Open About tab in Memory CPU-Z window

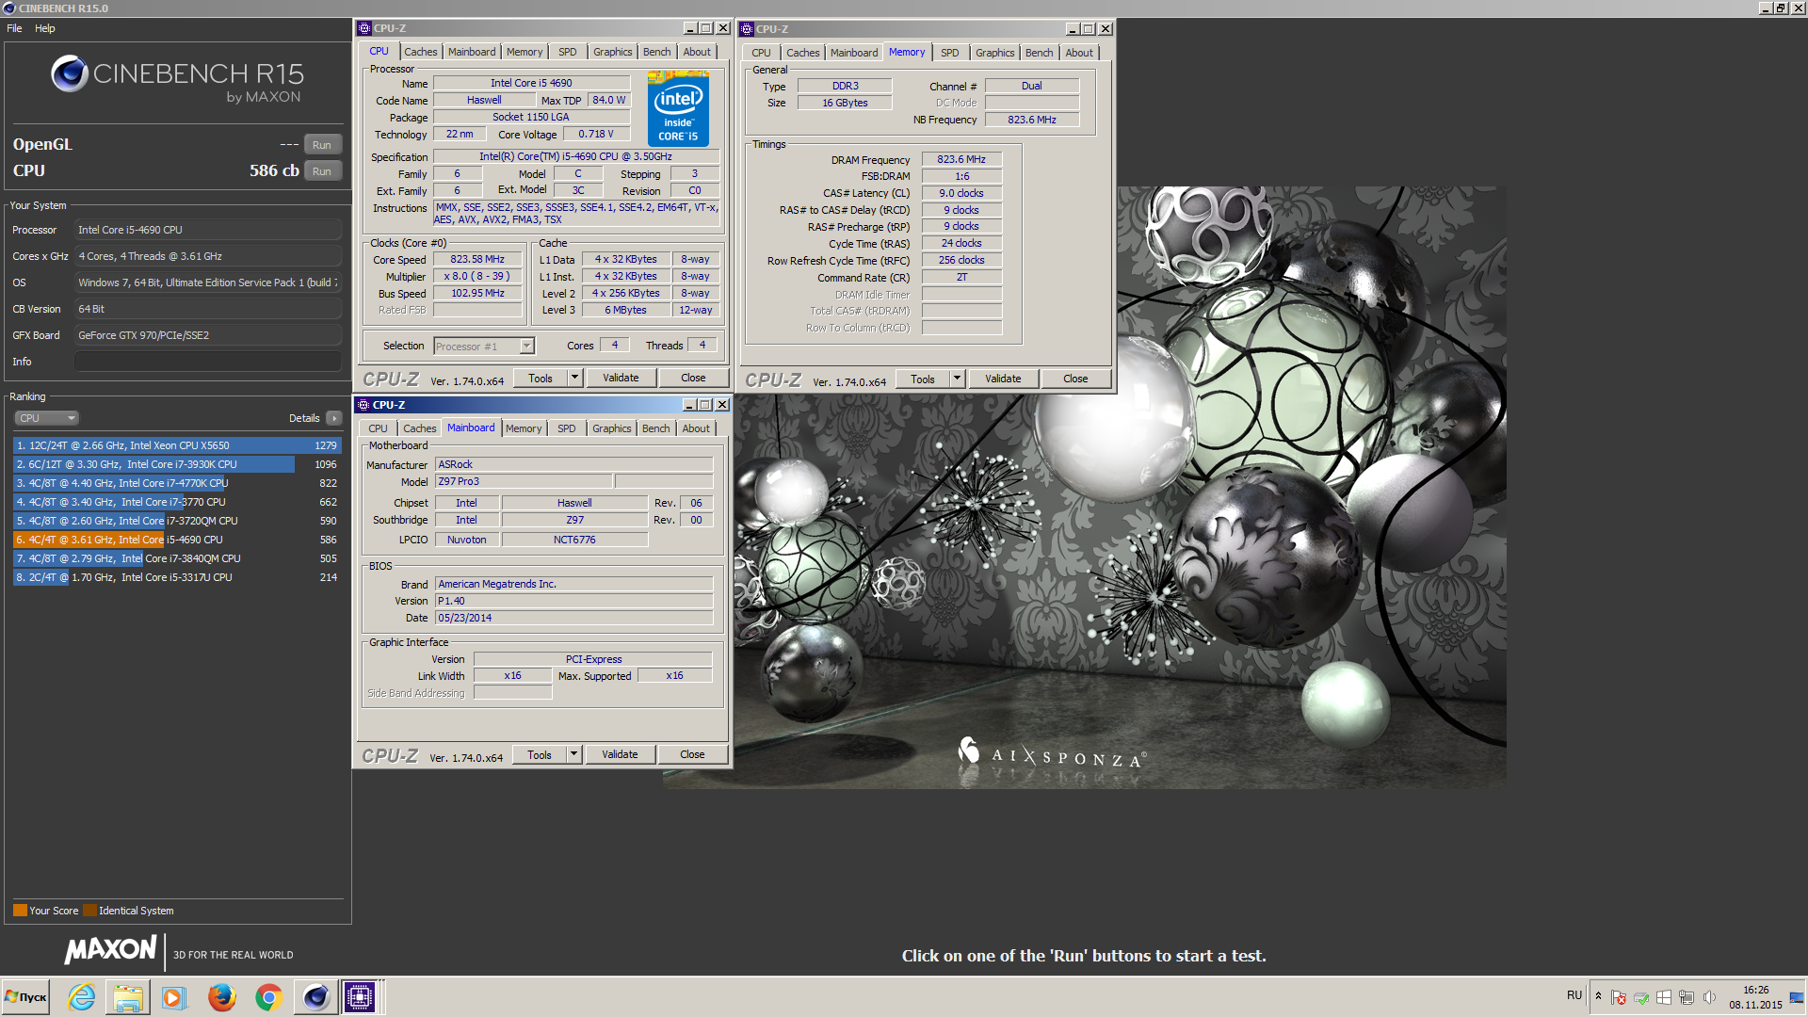click(1079, 53)
